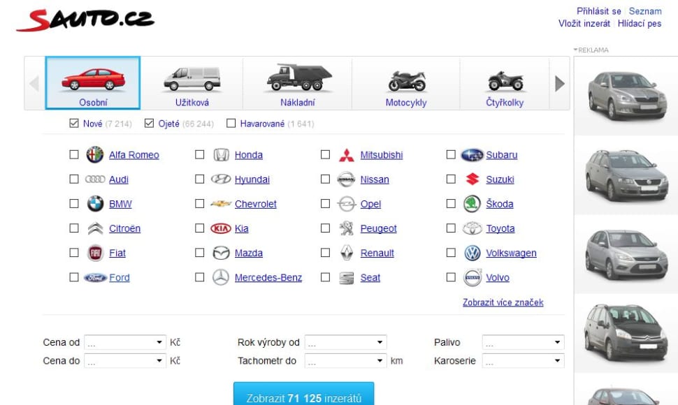Open the Nissan brand link

coord(375,179)
